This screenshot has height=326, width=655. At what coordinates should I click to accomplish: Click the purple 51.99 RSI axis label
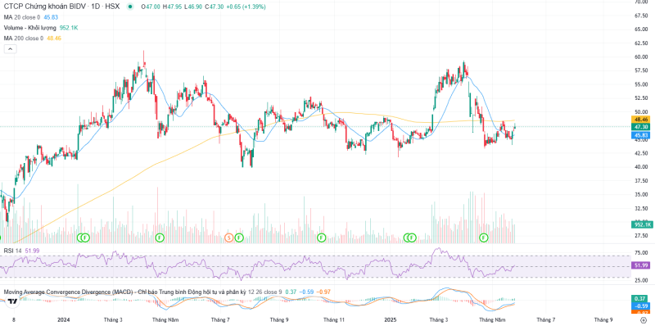click(x=641, y=265)
